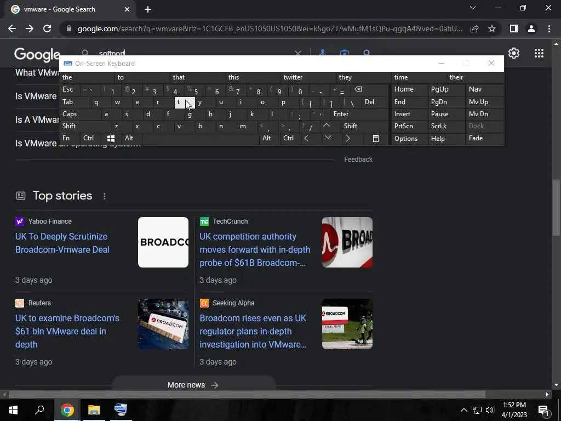Choose the text suggestion "they"
This screenshot has width=561, height=421.
tap(364, 77)
